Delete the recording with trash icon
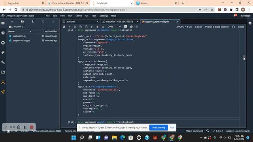253x142 pixels. point(19,127)
